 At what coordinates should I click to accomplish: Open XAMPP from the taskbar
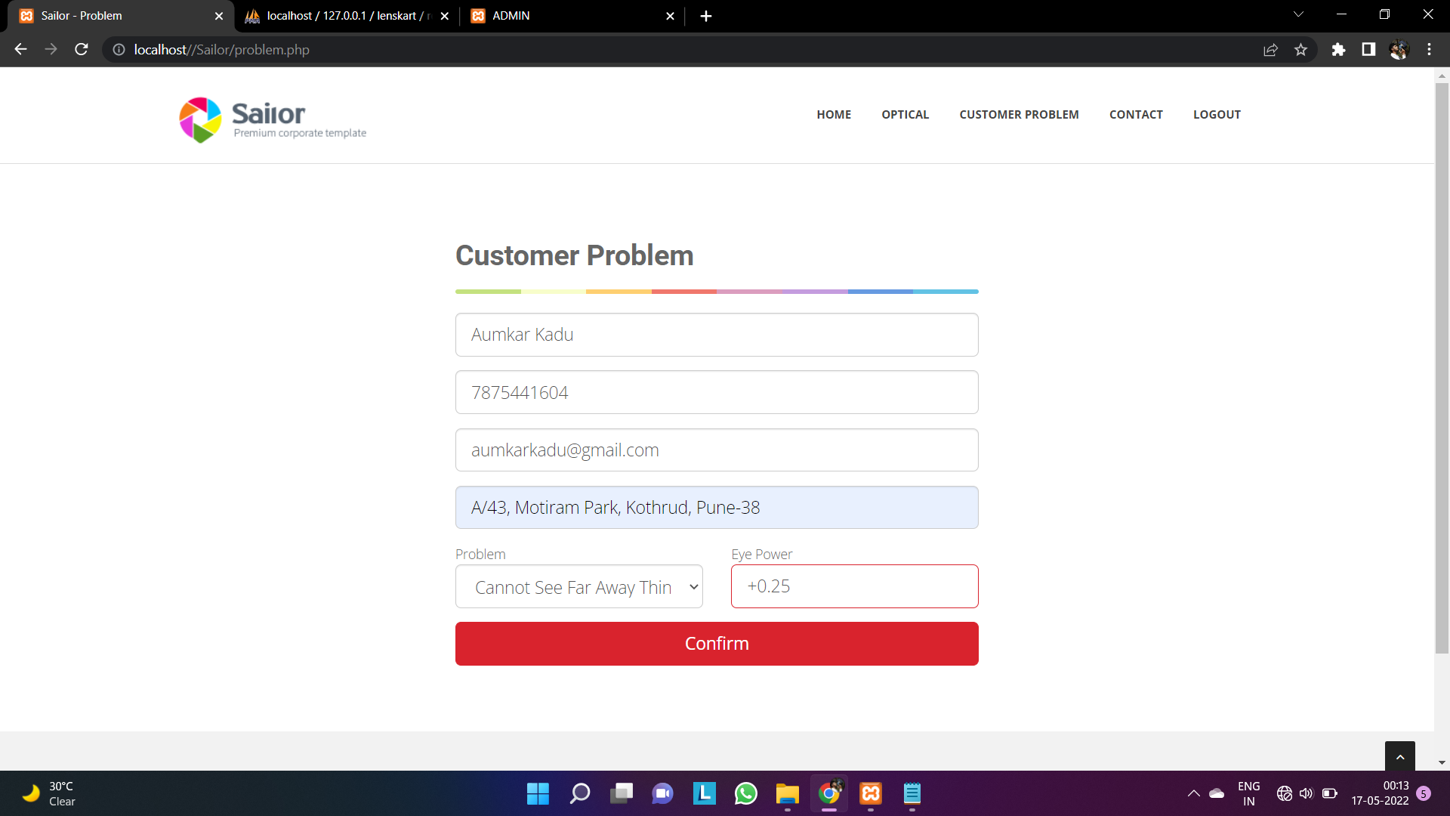coord(871,793)
